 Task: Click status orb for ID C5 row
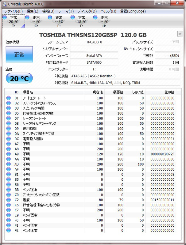tap(9, 205)
